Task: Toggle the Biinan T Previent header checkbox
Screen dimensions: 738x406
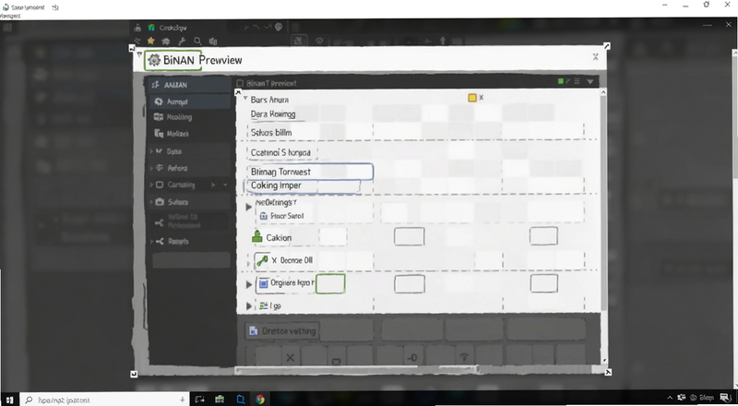Action: coord(240,83)
